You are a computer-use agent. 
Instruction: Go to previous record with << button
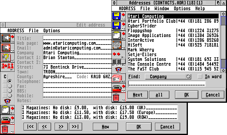tap(44, 127)
